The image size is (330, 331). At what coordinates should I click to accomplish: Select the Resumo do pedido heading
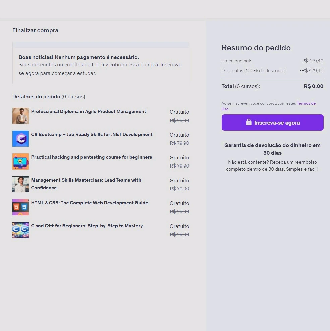click(x=256, y=48)
